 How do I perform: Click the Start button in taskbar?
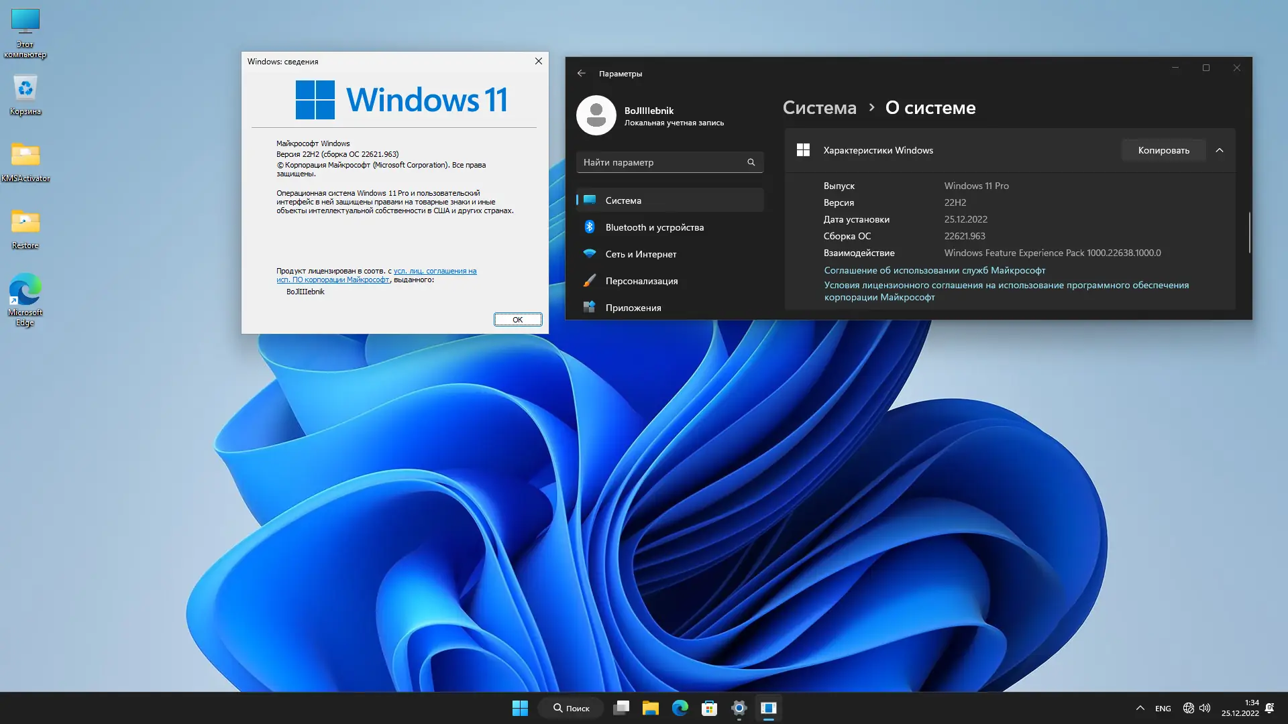520,708
